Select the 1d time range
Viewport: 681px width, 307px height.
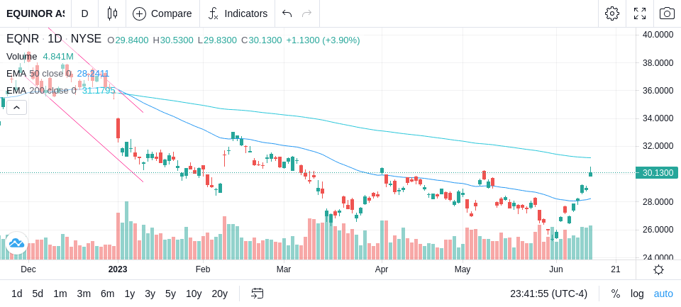[x=16, y=294]
